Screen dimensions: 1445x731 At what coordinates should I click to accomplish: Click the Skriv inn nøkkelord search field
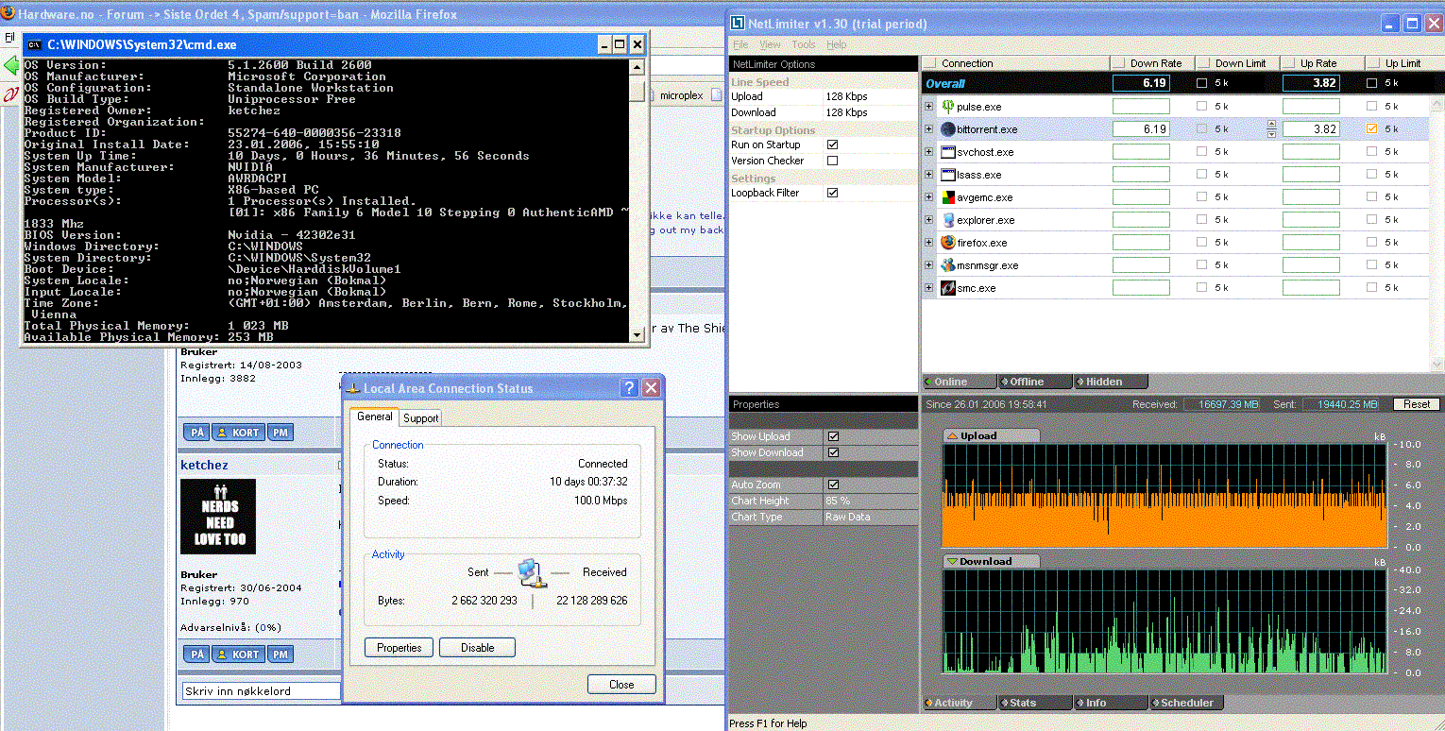click(x=262, y=691)
